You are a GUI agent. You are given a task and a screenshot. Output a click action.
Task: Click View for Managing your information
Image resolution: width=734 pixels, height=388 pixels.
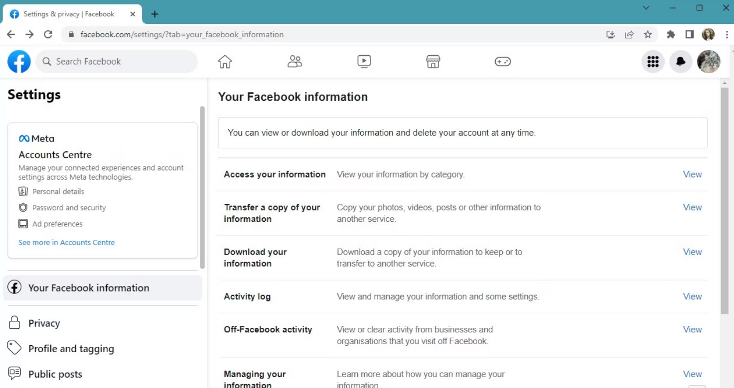pyautogui.click(x=692, y=374)
